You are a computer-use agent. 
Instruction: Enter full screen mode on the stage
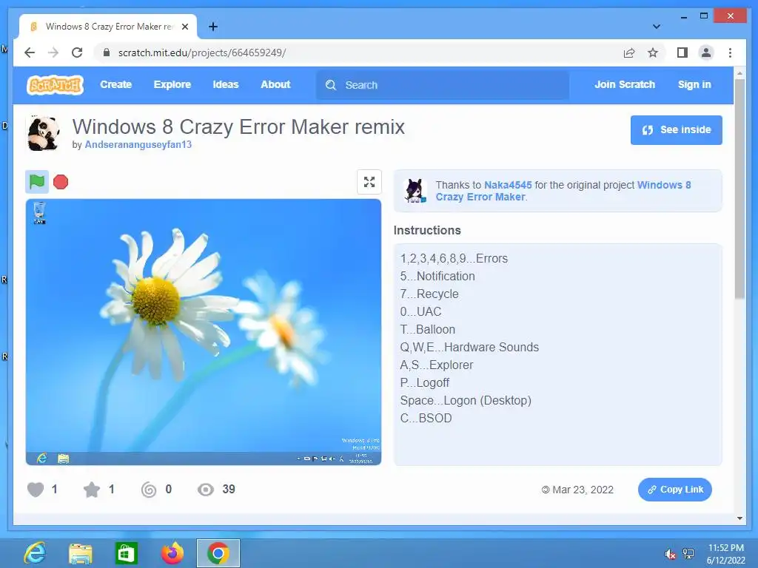click(x=369, y=182)
